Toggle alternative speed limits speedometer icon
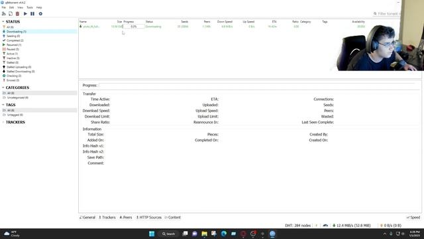424x239 pixels. tap(325, 226)
